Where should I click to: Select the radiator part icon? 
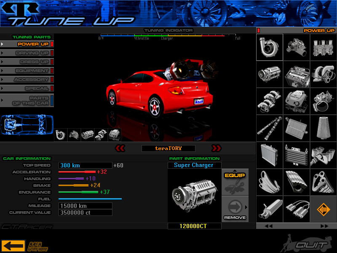pyautogui.click(x=270, y=155)
